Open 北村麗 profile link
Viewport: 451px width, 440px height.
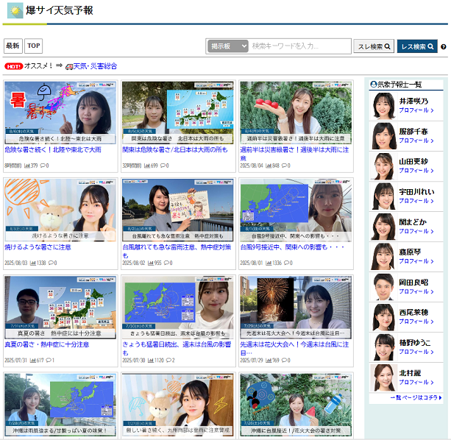416,382
